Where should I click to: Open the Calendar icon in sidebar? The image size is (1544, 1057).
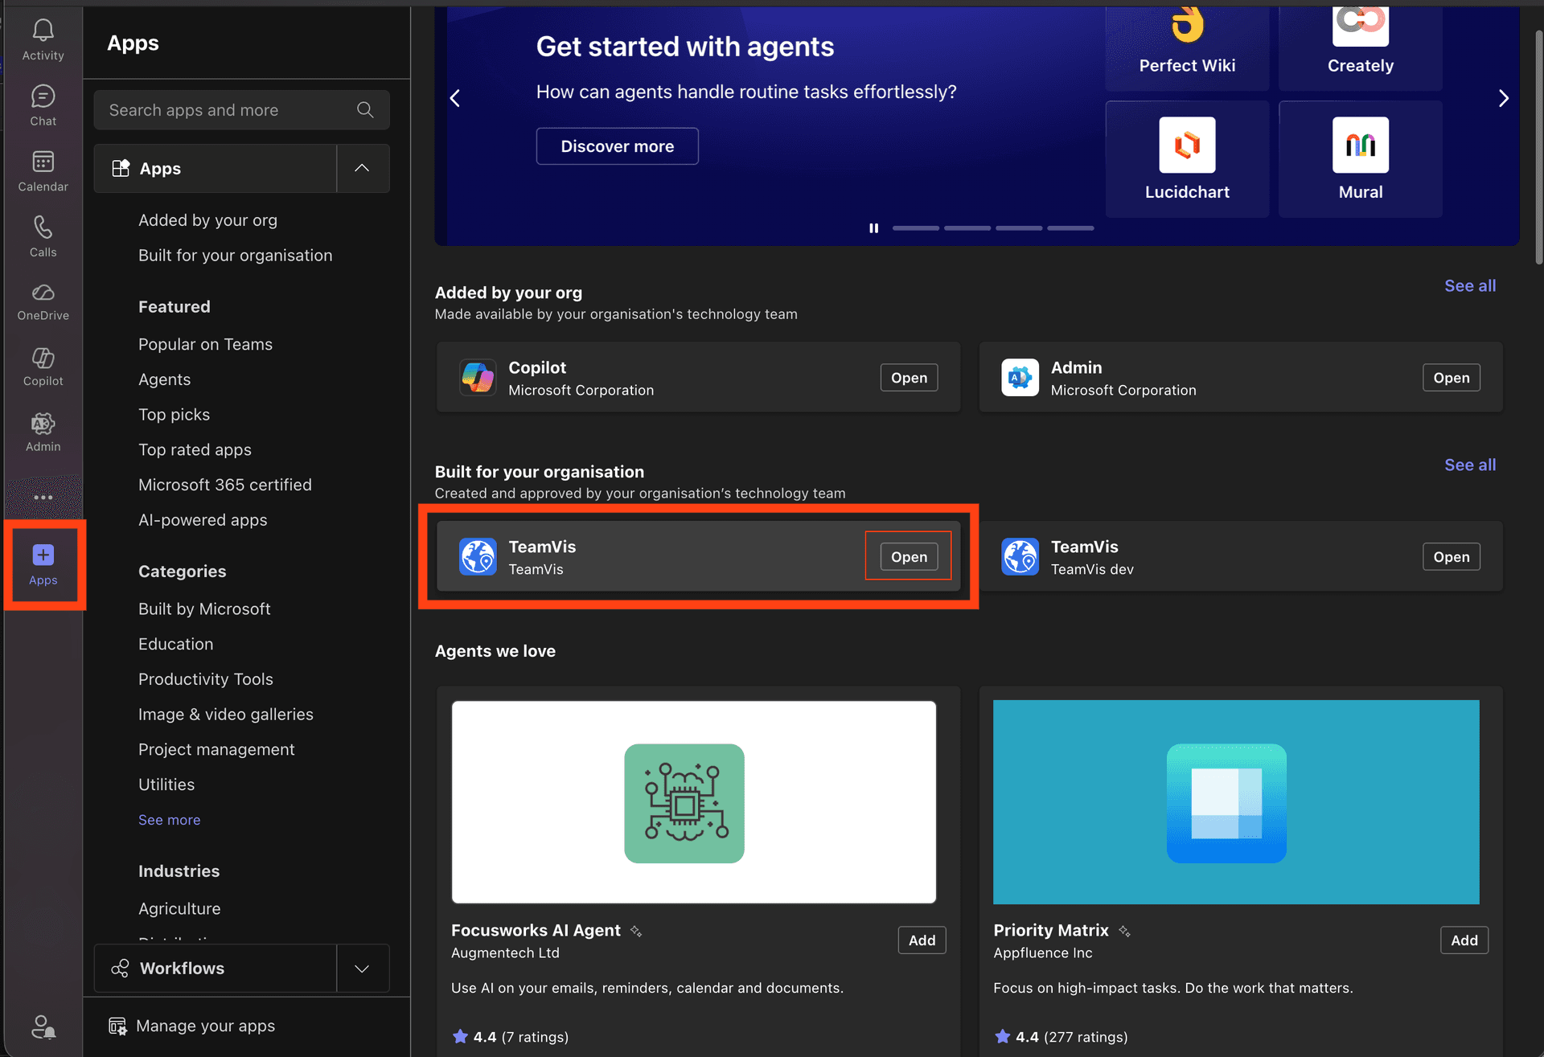click(x=43, y=162)
